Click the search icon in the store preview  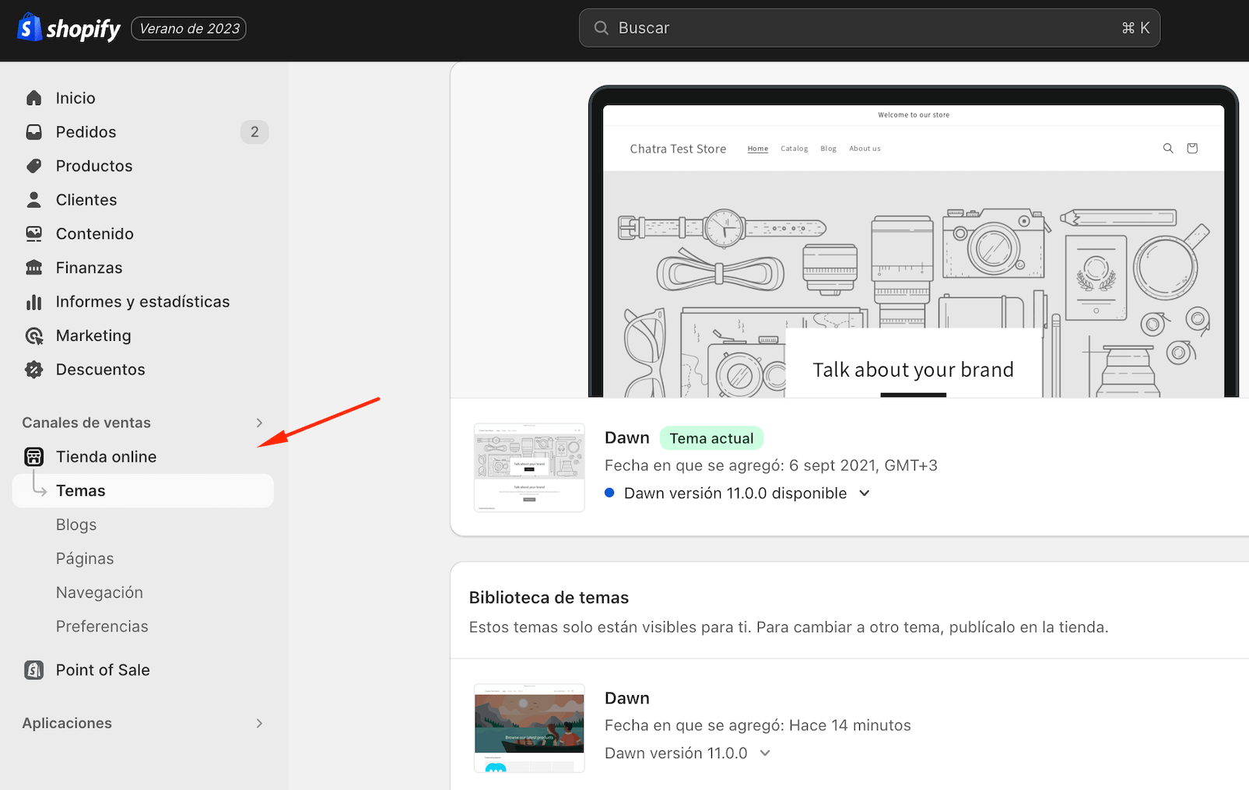click(x=1168, y=148)
